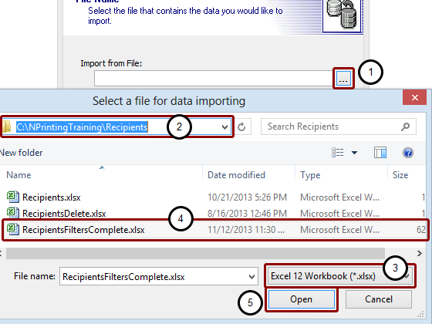Click the scroll right arrow
Viewport: 432px width, 324px height.
point(419,253)
